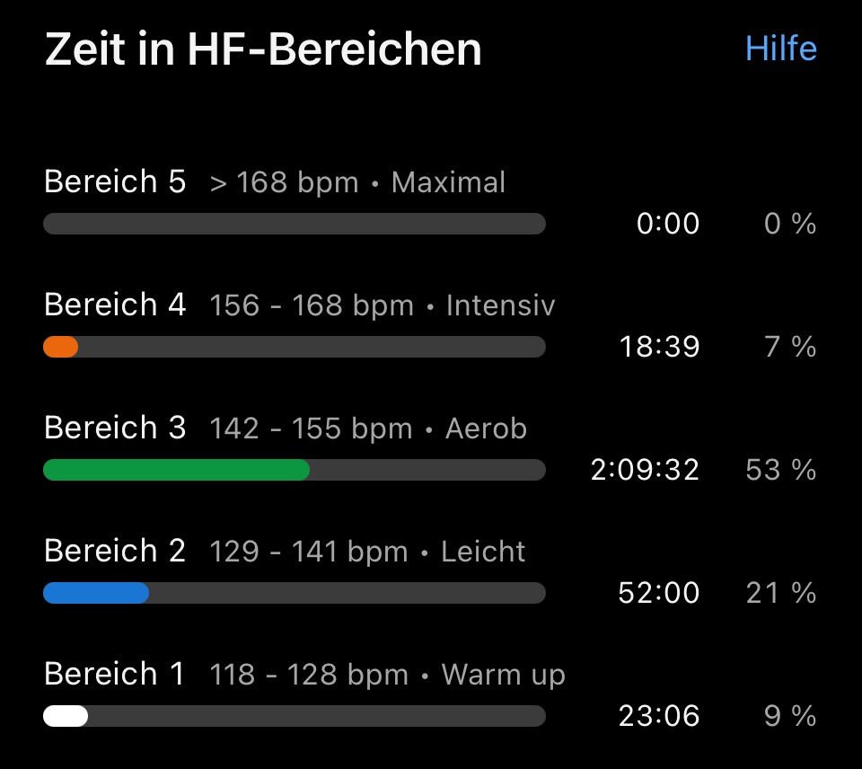862x769 pixels.
Task: Click the 18:39 time value
Action: pyautogui.click(x=659, y=347)
